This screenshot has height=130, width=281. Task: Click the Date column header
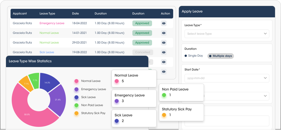[x=75, y=14]
